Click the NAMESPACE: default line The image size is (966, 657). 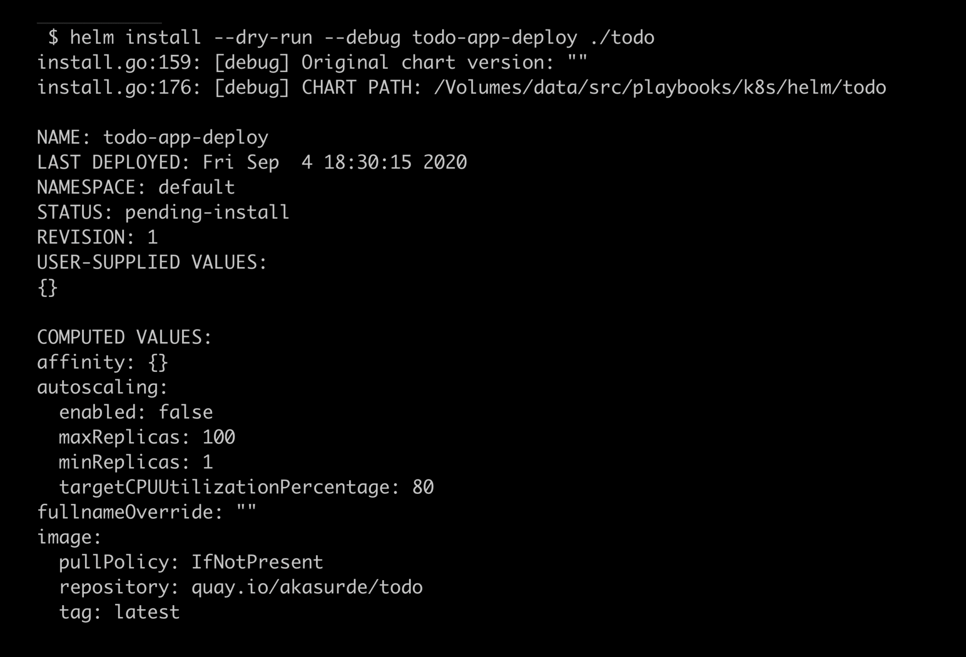[x=136, y=188]
